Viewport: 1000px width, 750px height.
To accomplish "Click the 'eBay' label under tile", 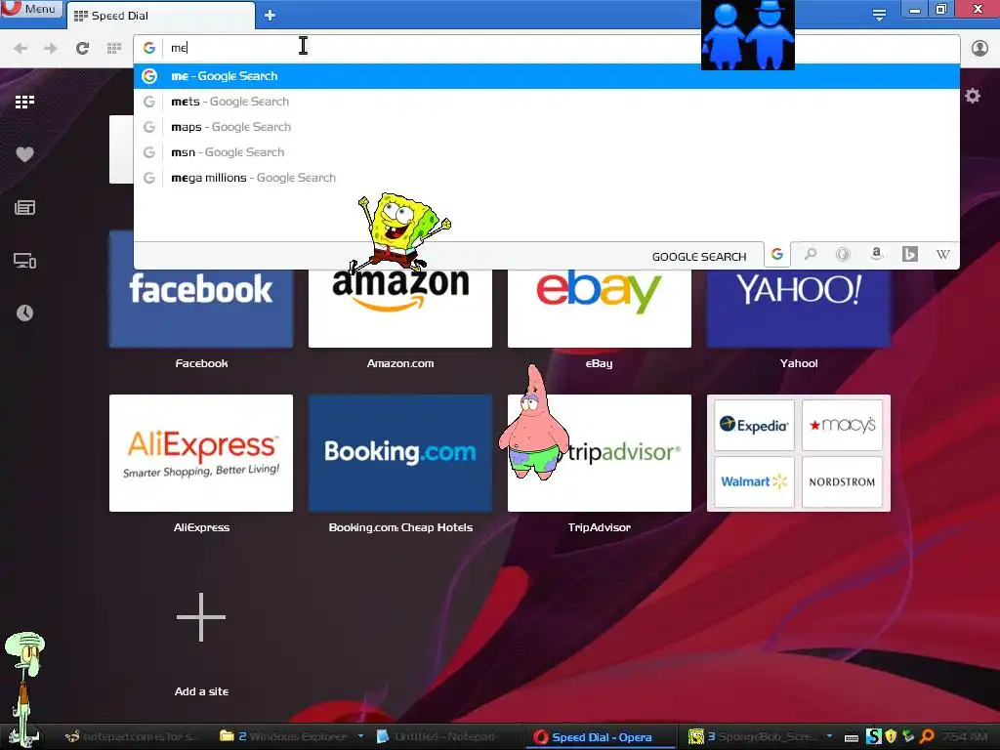I will point(599,363).
